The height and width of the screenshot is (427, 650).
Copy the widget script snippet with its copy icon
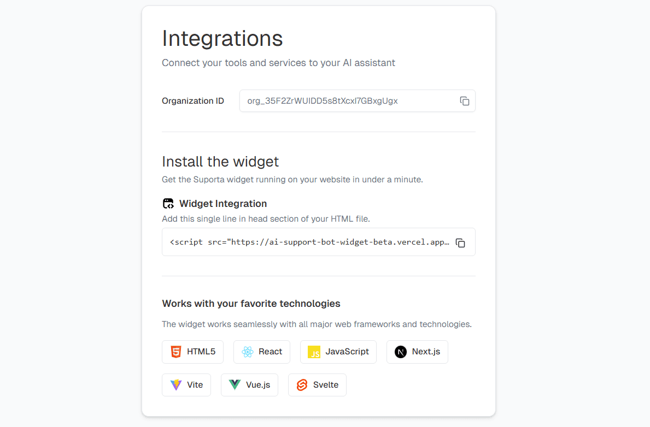click(x=460, y=243)
